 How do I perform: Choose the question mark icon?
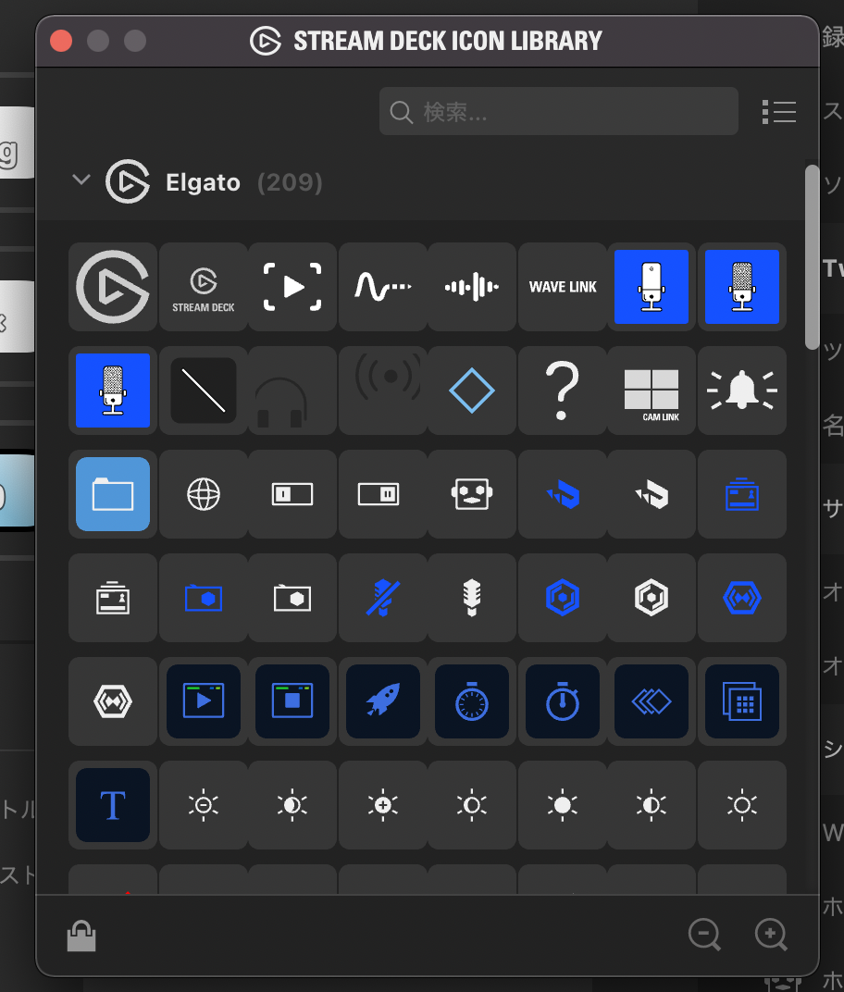pyautogui.click(x=563, y=391)
